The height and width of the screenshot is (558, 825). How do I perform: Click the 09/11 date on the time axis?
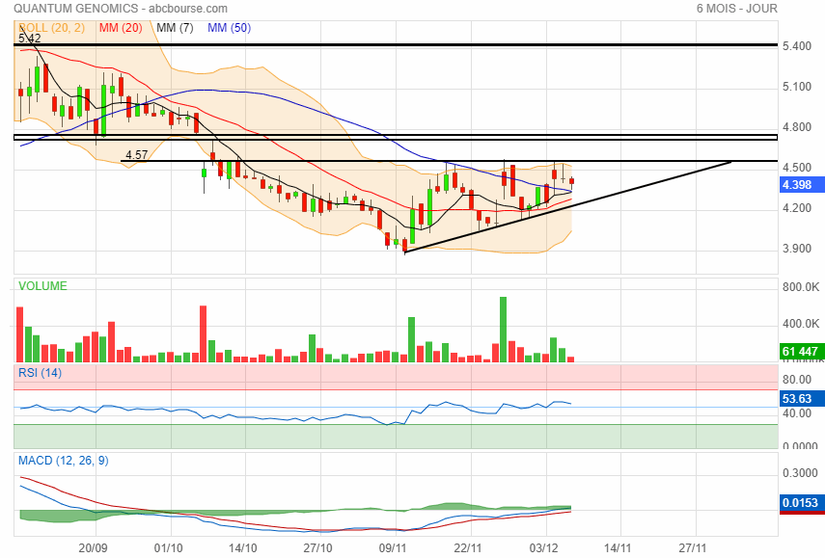point(392,547)
